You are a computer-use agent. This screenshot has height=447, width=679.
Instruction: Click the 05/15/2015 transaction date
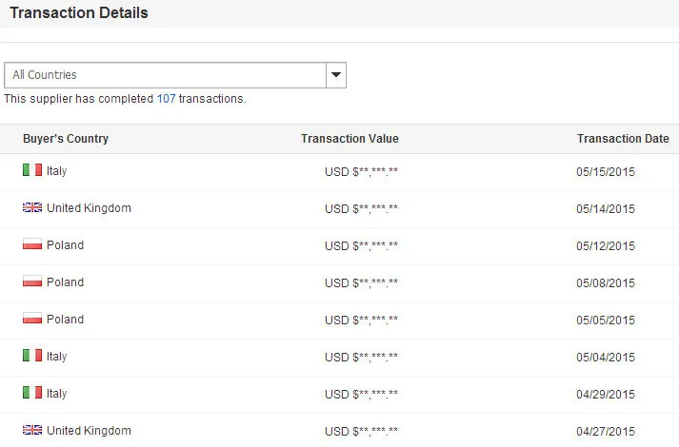pos(606,172)
